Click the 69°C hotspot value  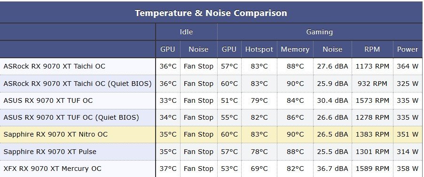pos(259,169)
